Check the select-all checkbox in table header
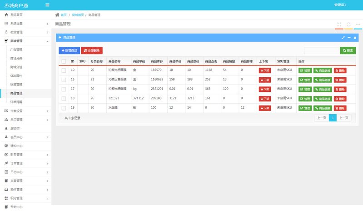The height and width of the screenshot is (211, 363). [x=64, y=61]
